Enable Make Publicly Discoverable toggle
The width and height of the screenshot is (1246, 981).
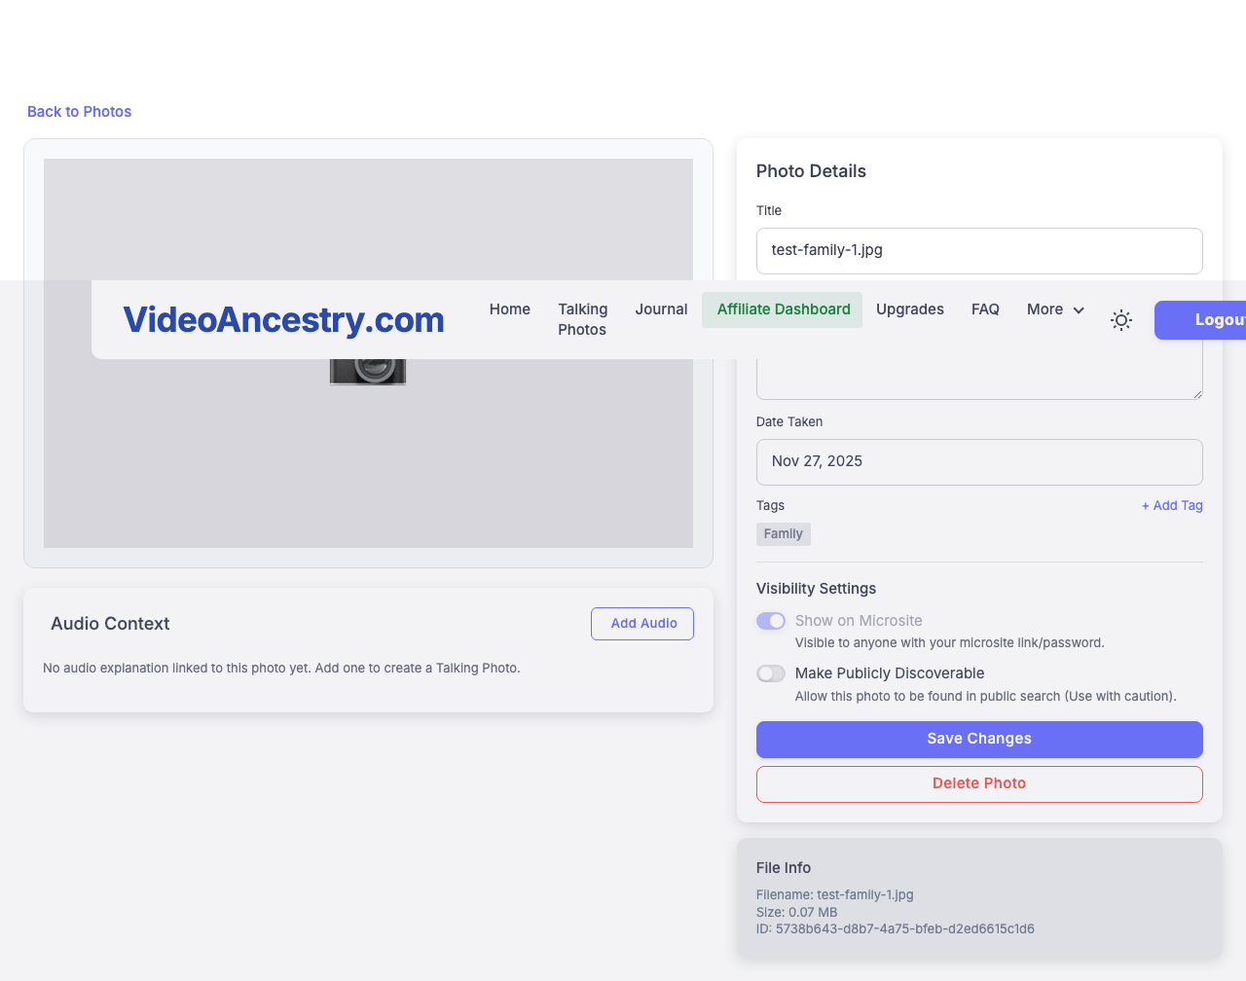coord(771,673)
